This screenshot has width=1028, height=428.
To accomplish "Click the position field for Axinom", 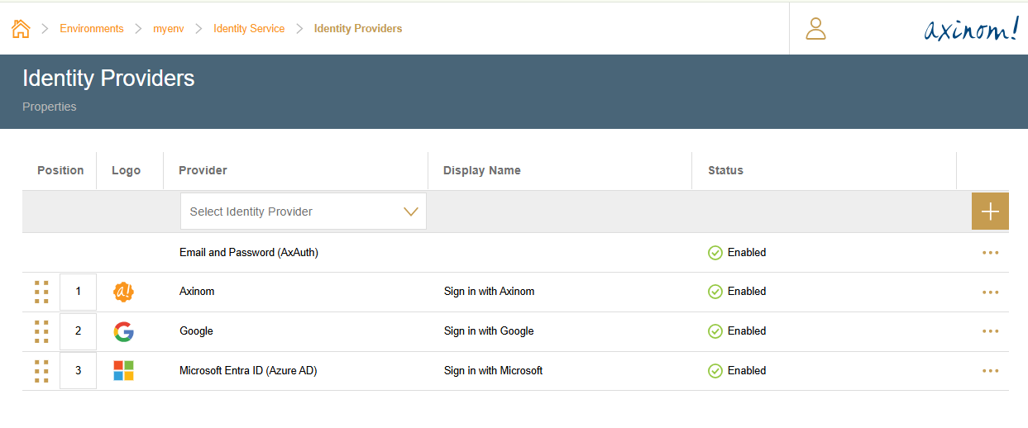I will click(x=79, y=292).
